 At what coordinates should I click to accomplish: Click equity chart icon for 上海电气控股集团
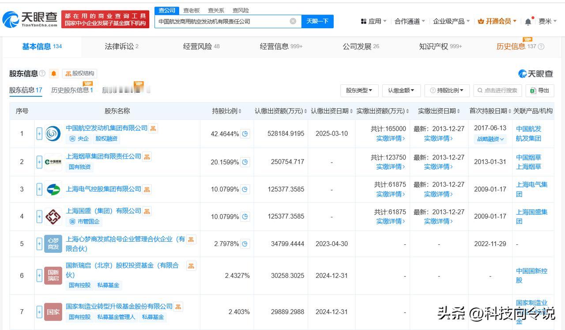(x=147, y=189)
